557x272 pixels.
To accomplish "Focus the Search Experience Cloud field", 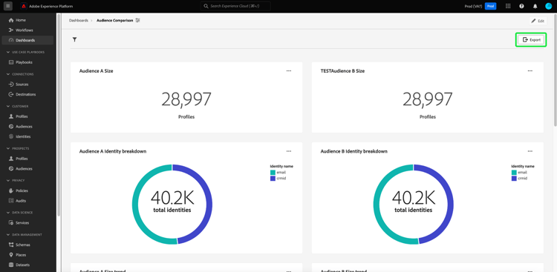I will [235, 6].
